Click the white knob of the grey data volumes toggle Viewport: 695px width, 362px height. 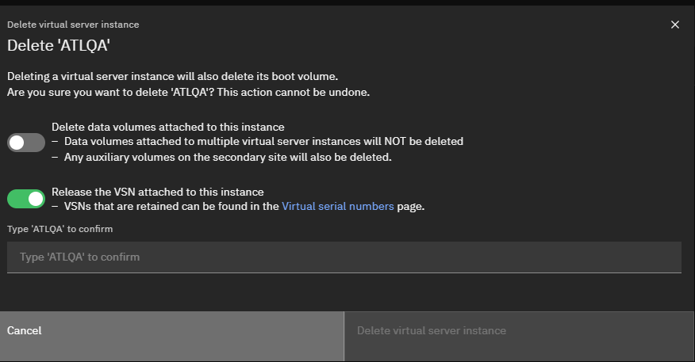(x=17, y=143)
